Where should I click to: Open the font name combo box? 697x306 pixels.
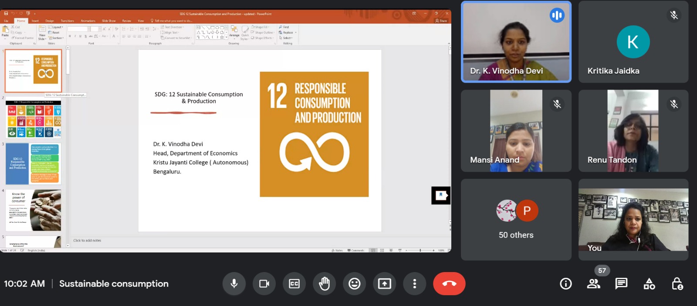pyautogui.click(x=78, y=29)
